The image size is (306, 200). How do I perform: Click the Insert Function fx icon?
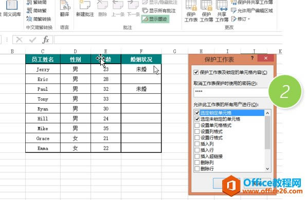point(46,39)
